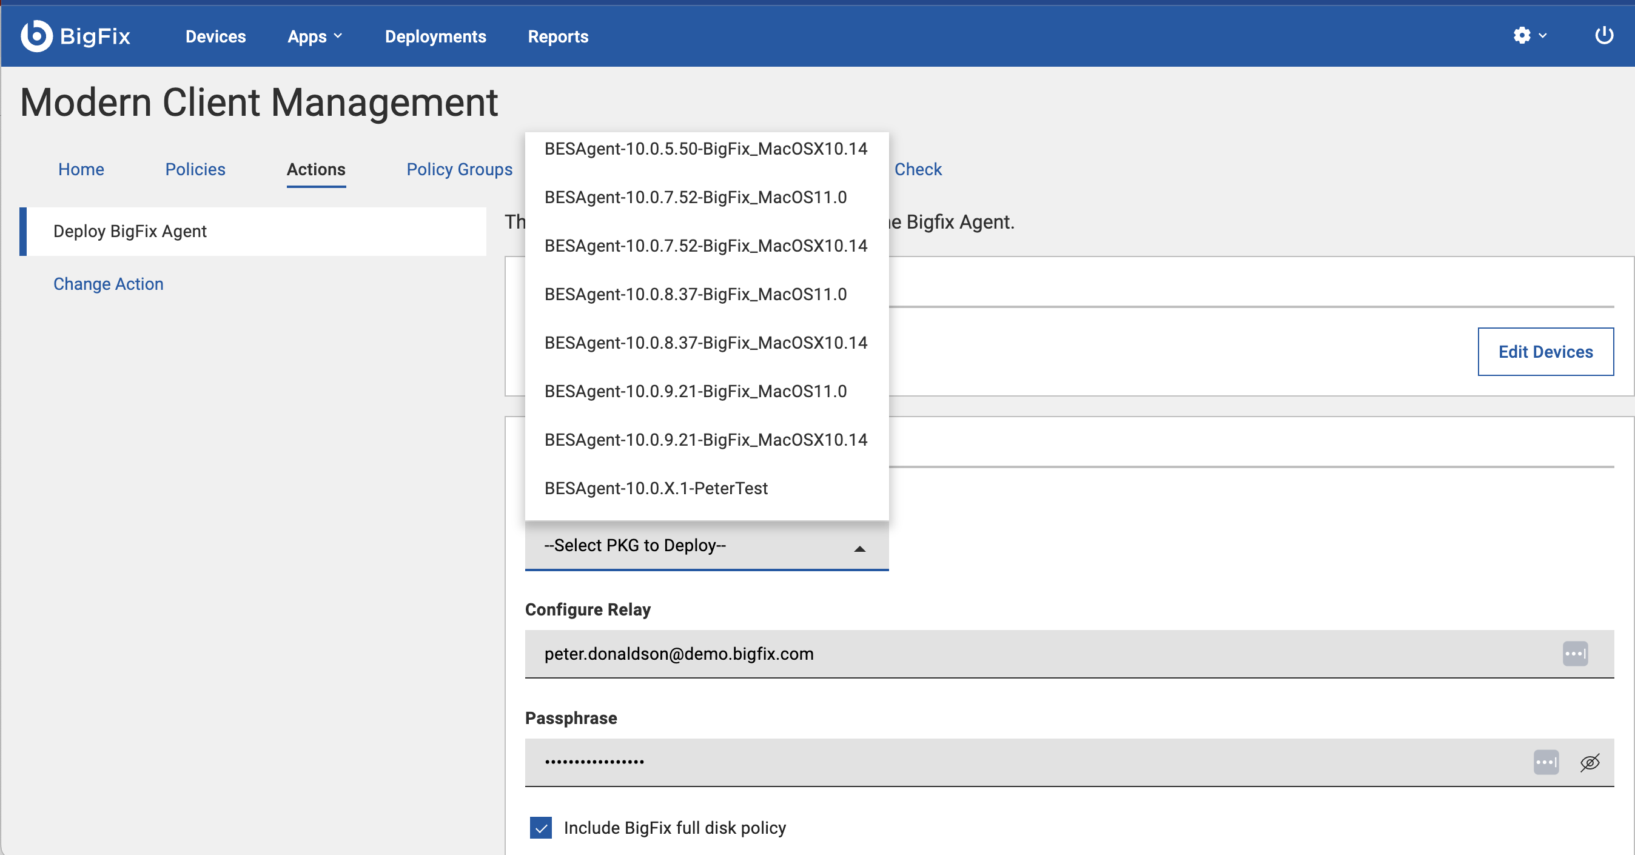Open Reports from the navigation bar
The image size is (1635, 855).
pos(558,36)
